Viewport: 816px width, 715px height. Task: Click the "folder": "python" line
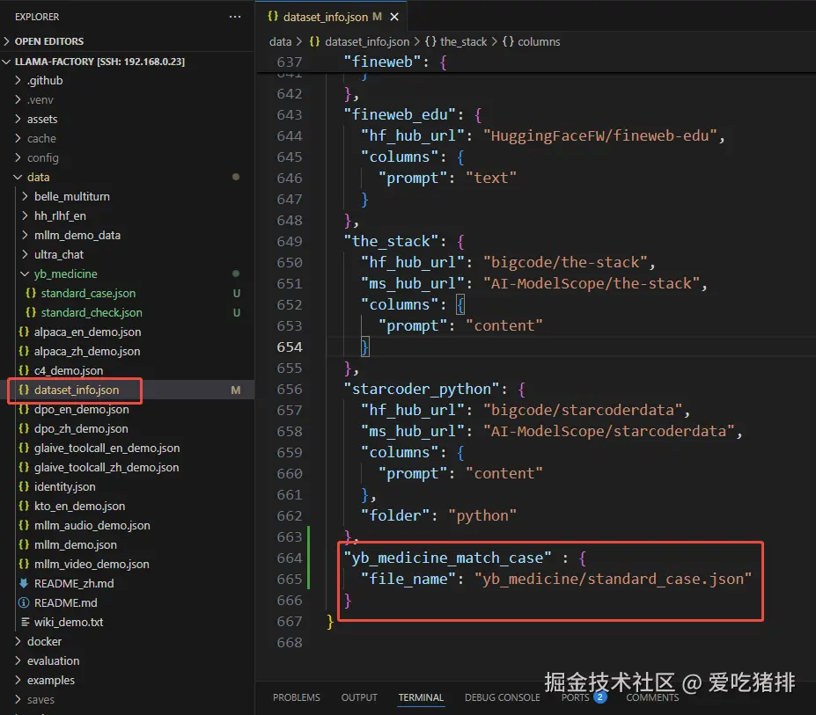coord(438,515)
